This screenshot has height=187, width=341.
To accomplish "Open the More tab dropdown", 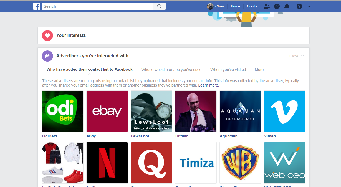I will (259, 70).
